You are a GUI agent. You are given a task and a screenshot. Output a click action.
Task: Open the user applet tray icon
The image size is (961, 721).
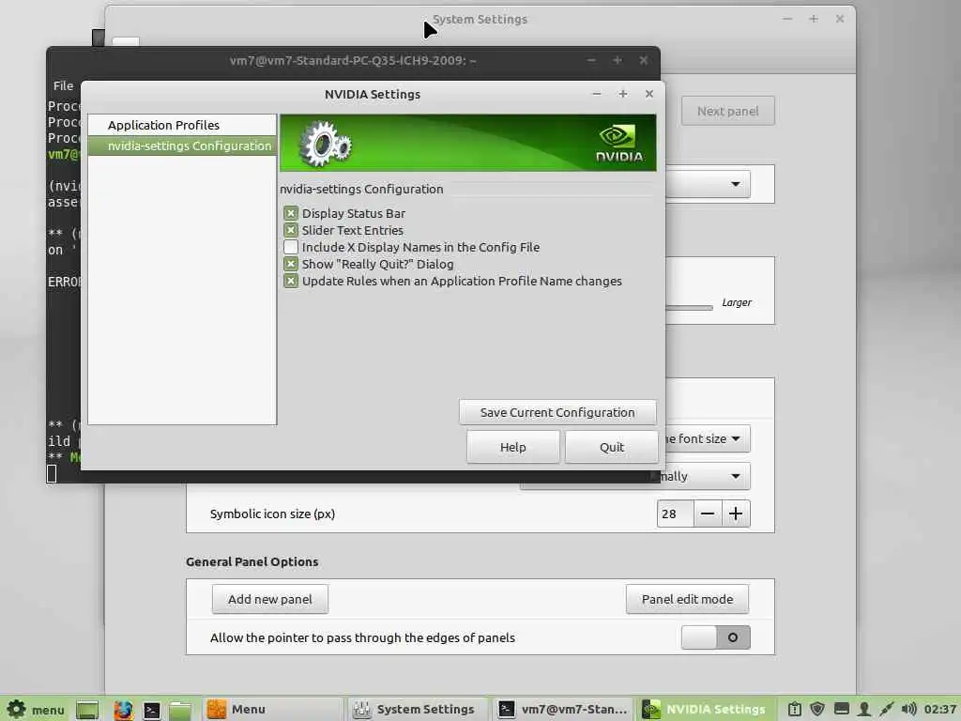864,710
